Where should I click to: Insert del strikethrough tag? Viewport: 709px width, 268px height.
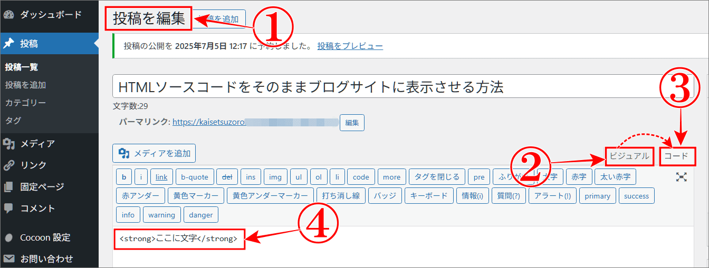click(x=228, y=177)
